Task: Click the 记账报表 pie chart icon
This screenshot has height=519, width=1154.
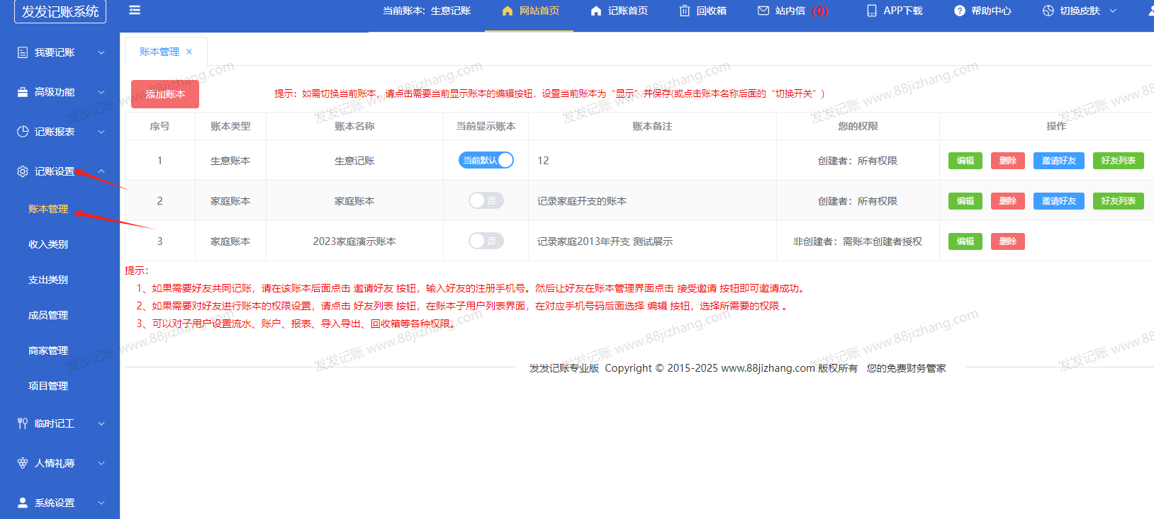Action: point(23,132)
